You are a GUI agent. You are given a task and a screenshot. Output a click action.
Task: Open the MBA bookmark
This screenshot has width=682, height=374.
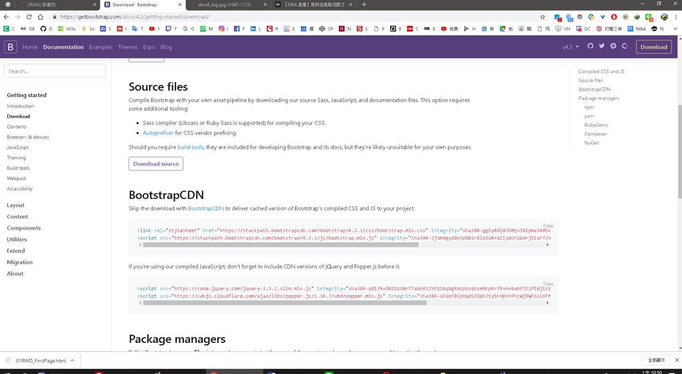coord(636,29)
